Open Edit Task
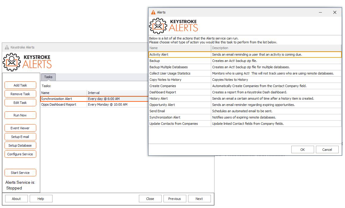This screenshot has height=208, width=345. pos(20,102)
